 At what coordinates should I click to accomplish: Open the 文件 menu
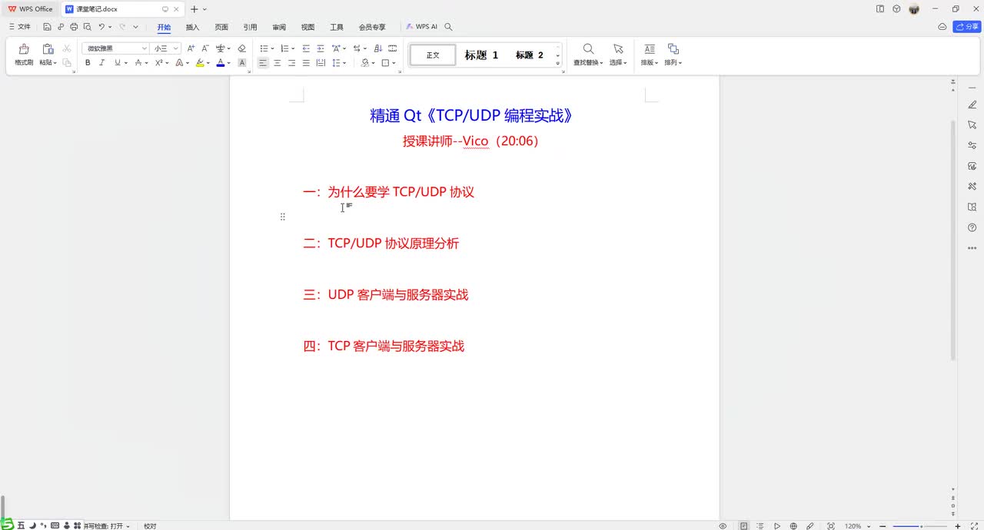(20, 27)
